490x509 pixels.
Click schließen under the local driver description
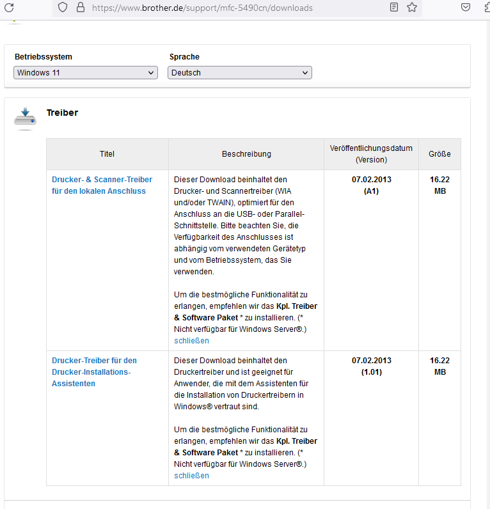(191, 341)
